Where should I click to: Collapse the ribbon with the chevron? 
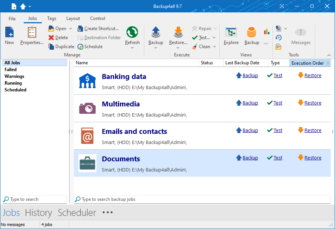pos(329,55)
